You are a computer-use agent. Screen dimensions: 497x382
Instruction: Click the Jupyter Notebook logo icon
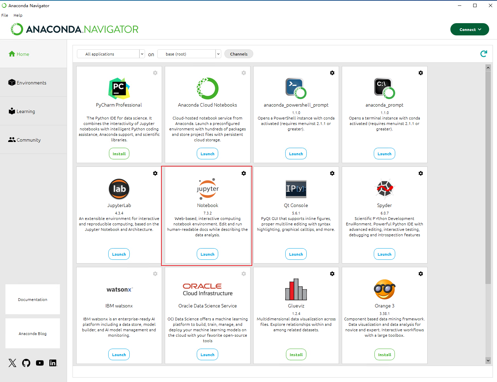tap(208, 189)
